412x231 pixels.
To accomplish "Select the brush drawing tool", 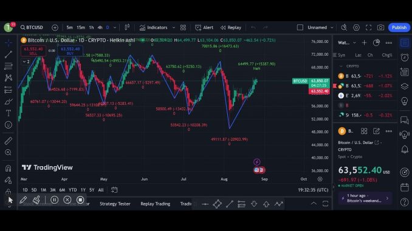I will click(9, 101).
